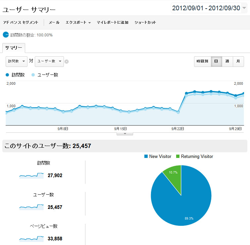Open the 訪問数 primary metric dropdown

[17, 61]
